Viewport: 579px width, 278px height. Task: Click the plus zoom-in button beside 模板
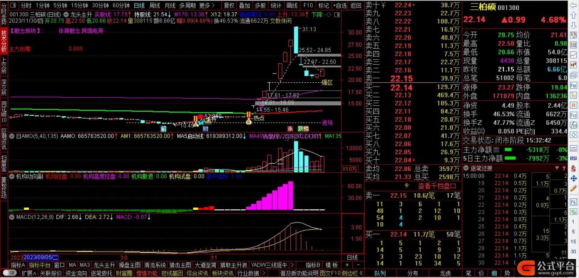(347, 265)
